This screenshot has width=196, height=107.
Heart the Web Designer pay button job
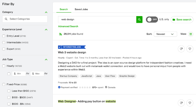190,103
